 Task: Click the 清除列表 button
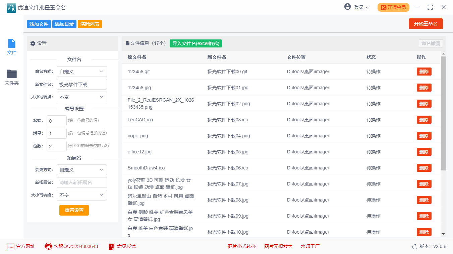[90, 24]
